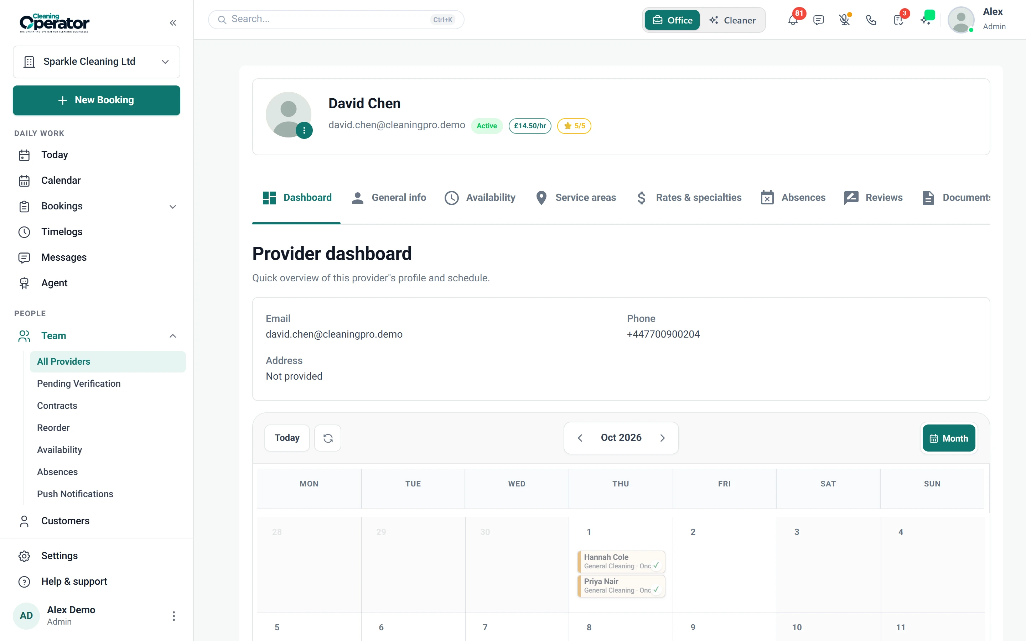
Task: Click the Today button in the calendar toolbar
Action: (287, 438)
